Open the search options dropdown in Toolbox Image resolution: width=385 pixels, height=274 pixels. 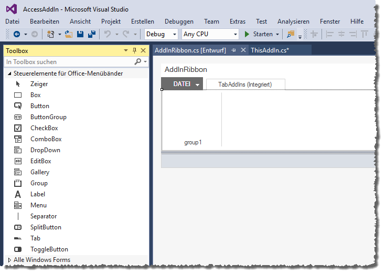[145, 62]
